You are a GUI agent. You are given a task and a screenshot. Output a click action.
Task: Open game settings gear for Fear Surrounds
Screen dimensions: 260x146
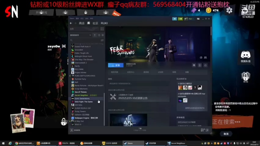pyautogui.click(x=194, y=65)
